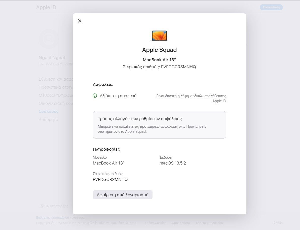Click the Αξιόπιστη συσκευή label
Viewport: 300px width, 230px height.
[118, 96]
